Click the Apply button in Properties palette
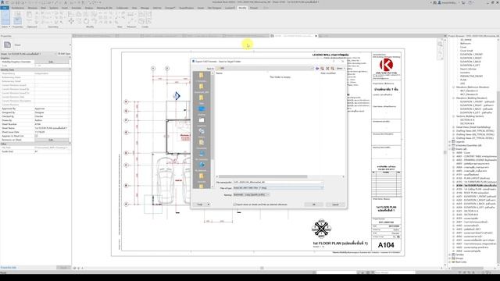 (63, 268)
